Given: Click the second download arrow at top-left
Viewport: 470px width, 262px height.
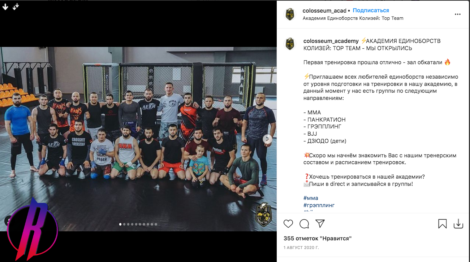Looking at the screenshot, I should point(16,6).
